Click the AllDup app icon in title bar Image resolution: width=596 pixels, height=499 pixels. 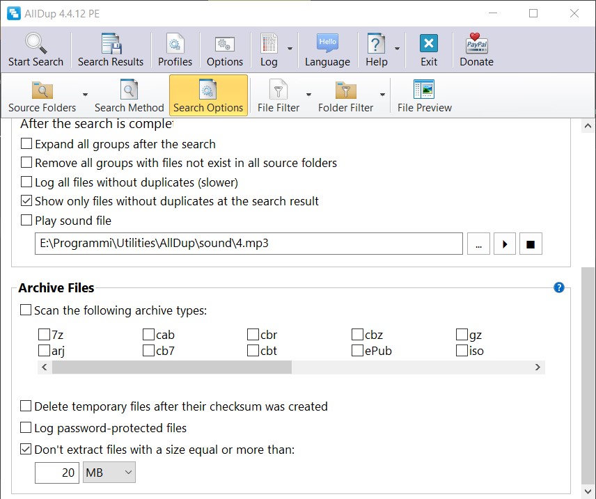[x=14, y=13]
